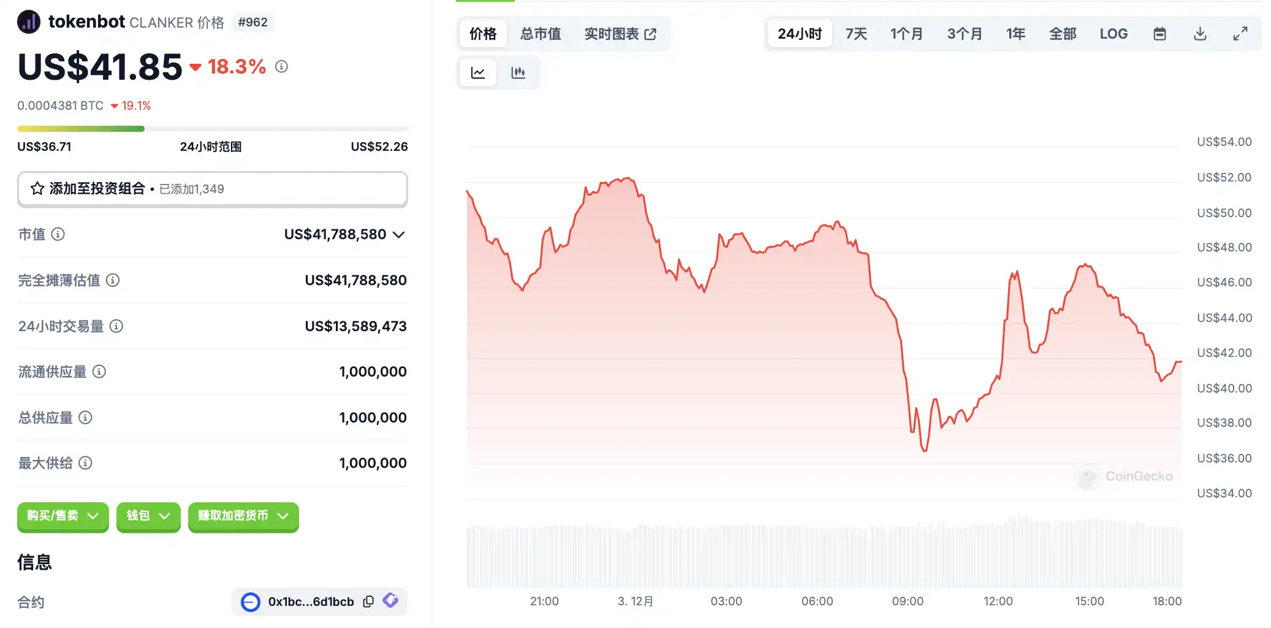Open the 实时图表 tab
Viewport: 1271px width, 628px height.
coord(620,34)
